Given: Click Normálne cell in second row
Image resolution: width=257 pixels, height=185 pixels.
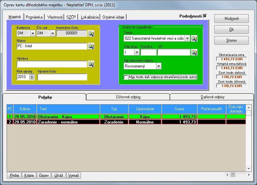Looking at the screenshot, I should click(x=145, y=122).
